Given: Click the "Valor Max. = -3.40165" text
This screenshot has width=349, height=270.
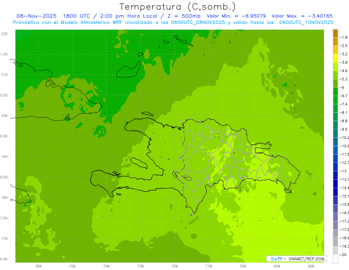Looking at the screenshot, I should tap(302, 16).
